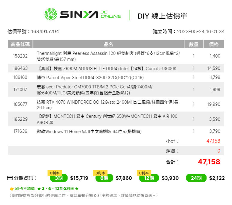The width and height of the screenshot is (232, 205).
Task: Click Patriot Viper Steel DDR4-3200 product name
Action: point(90,78)
